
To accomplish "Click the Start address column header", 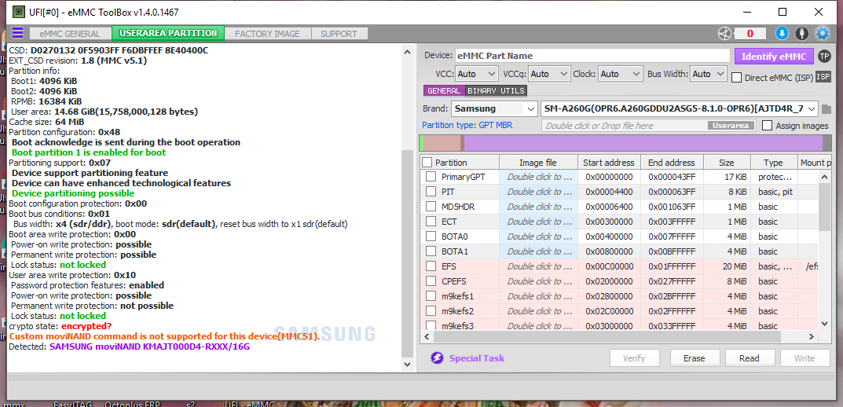I will tap(610, 163).
